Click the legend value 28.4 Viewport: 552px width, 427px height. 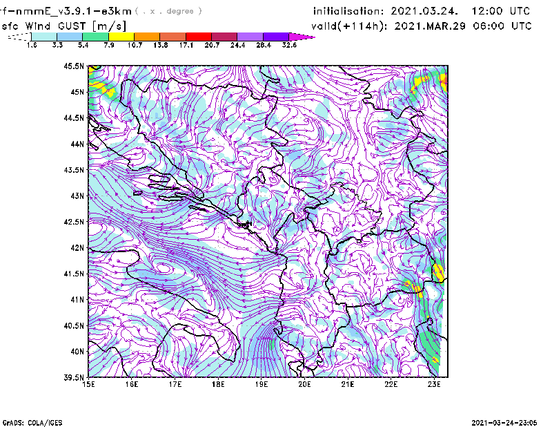point(264,45)
